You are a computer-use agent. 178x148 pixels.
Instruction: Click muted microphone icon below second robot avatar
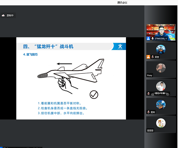tap(148, 112)
